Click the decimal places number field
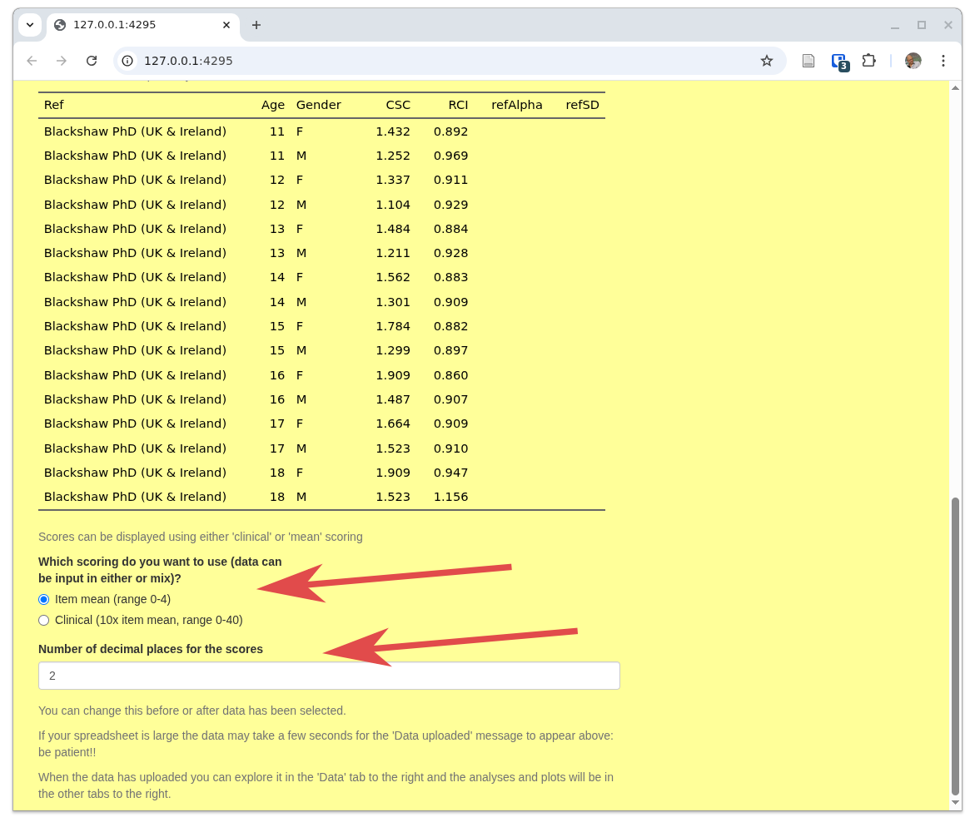 329,676
